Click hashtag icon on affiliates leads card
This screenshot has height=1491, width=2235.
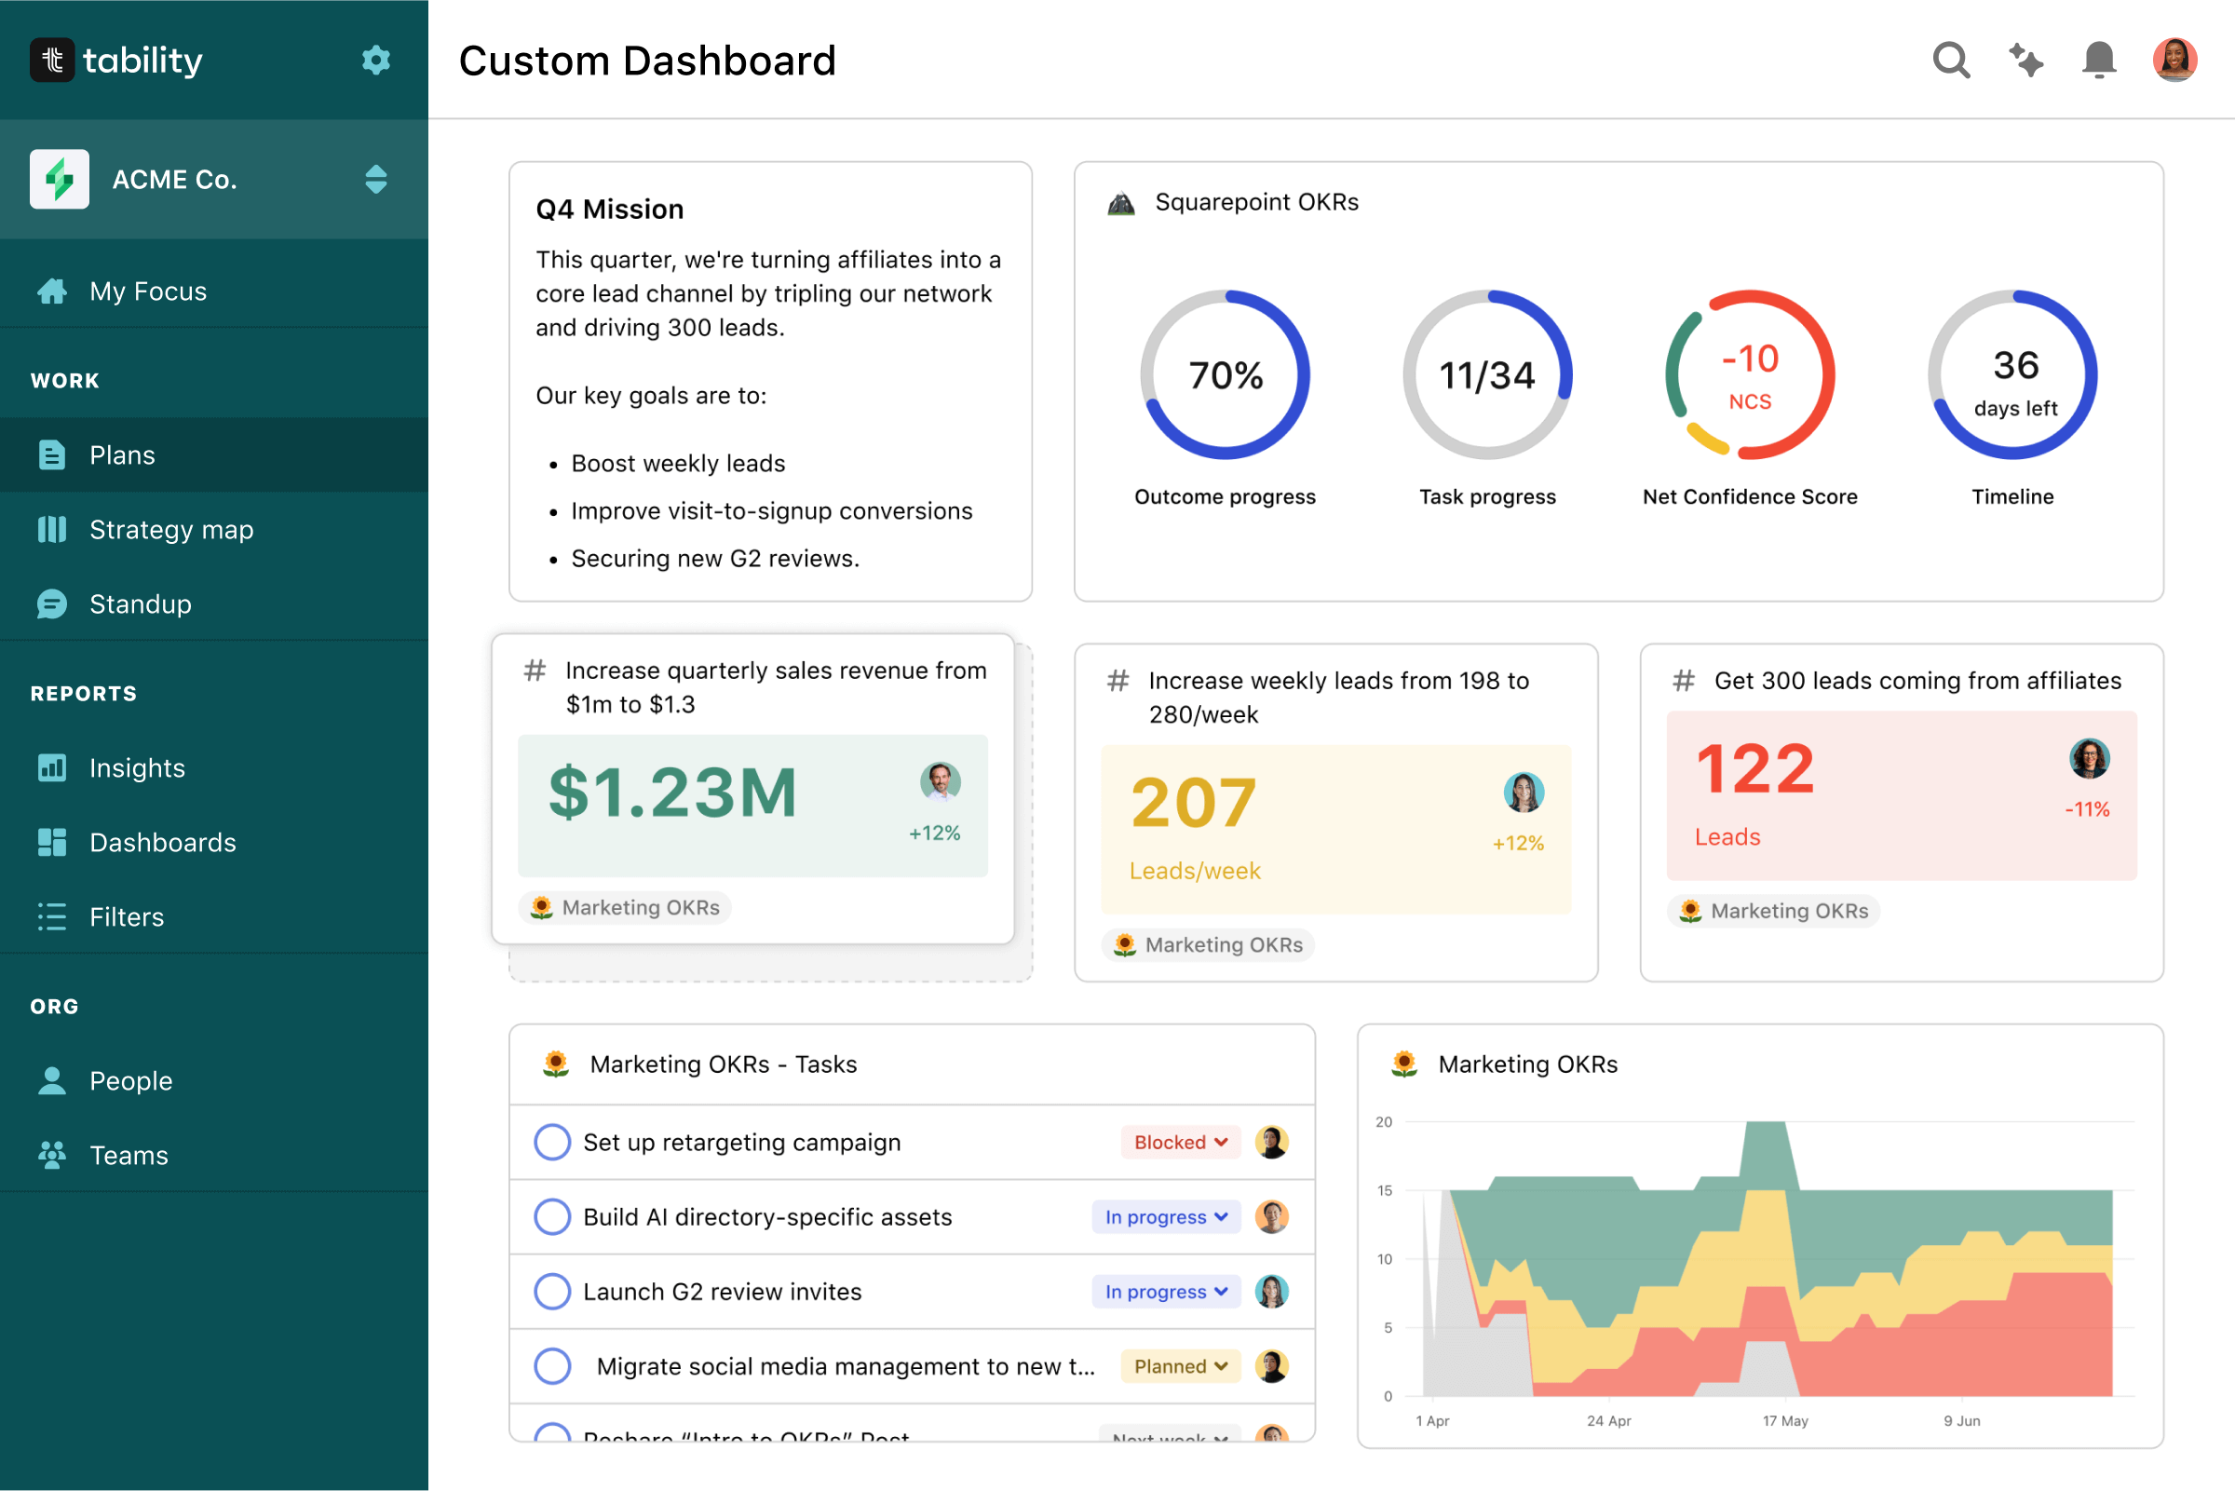1683,681
